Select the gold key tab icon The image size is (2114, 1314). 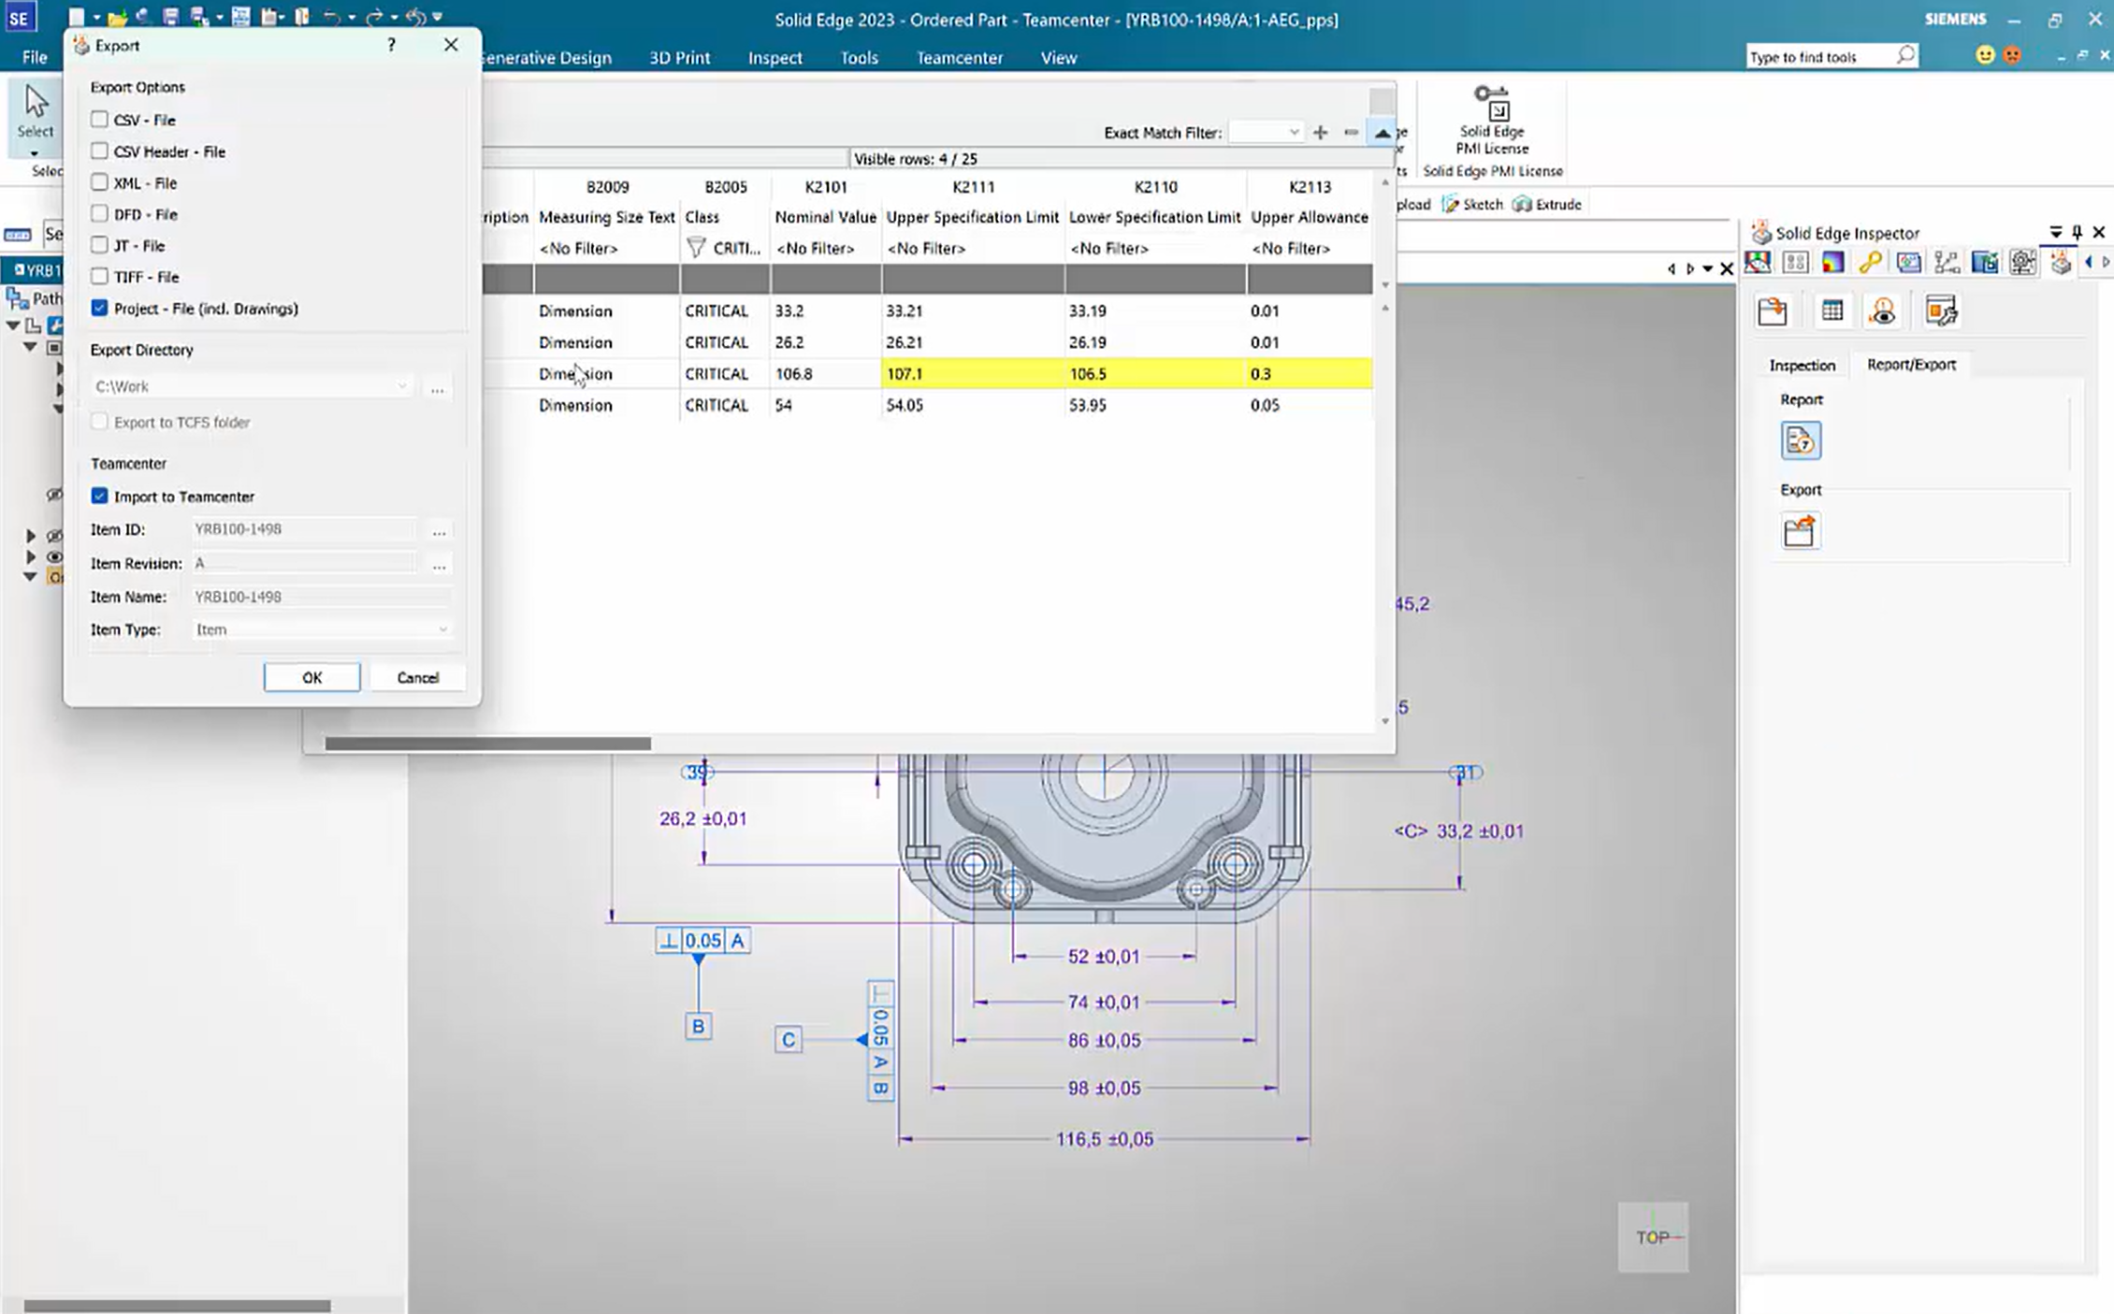click(x=1870, y=263)
